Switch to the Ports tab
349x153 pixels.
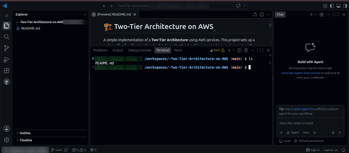[178, 50]
